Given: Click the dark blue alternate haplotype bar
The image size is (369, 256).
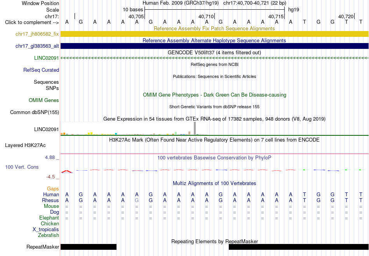Looking at the screenshot, I should [x=214, y=46].
